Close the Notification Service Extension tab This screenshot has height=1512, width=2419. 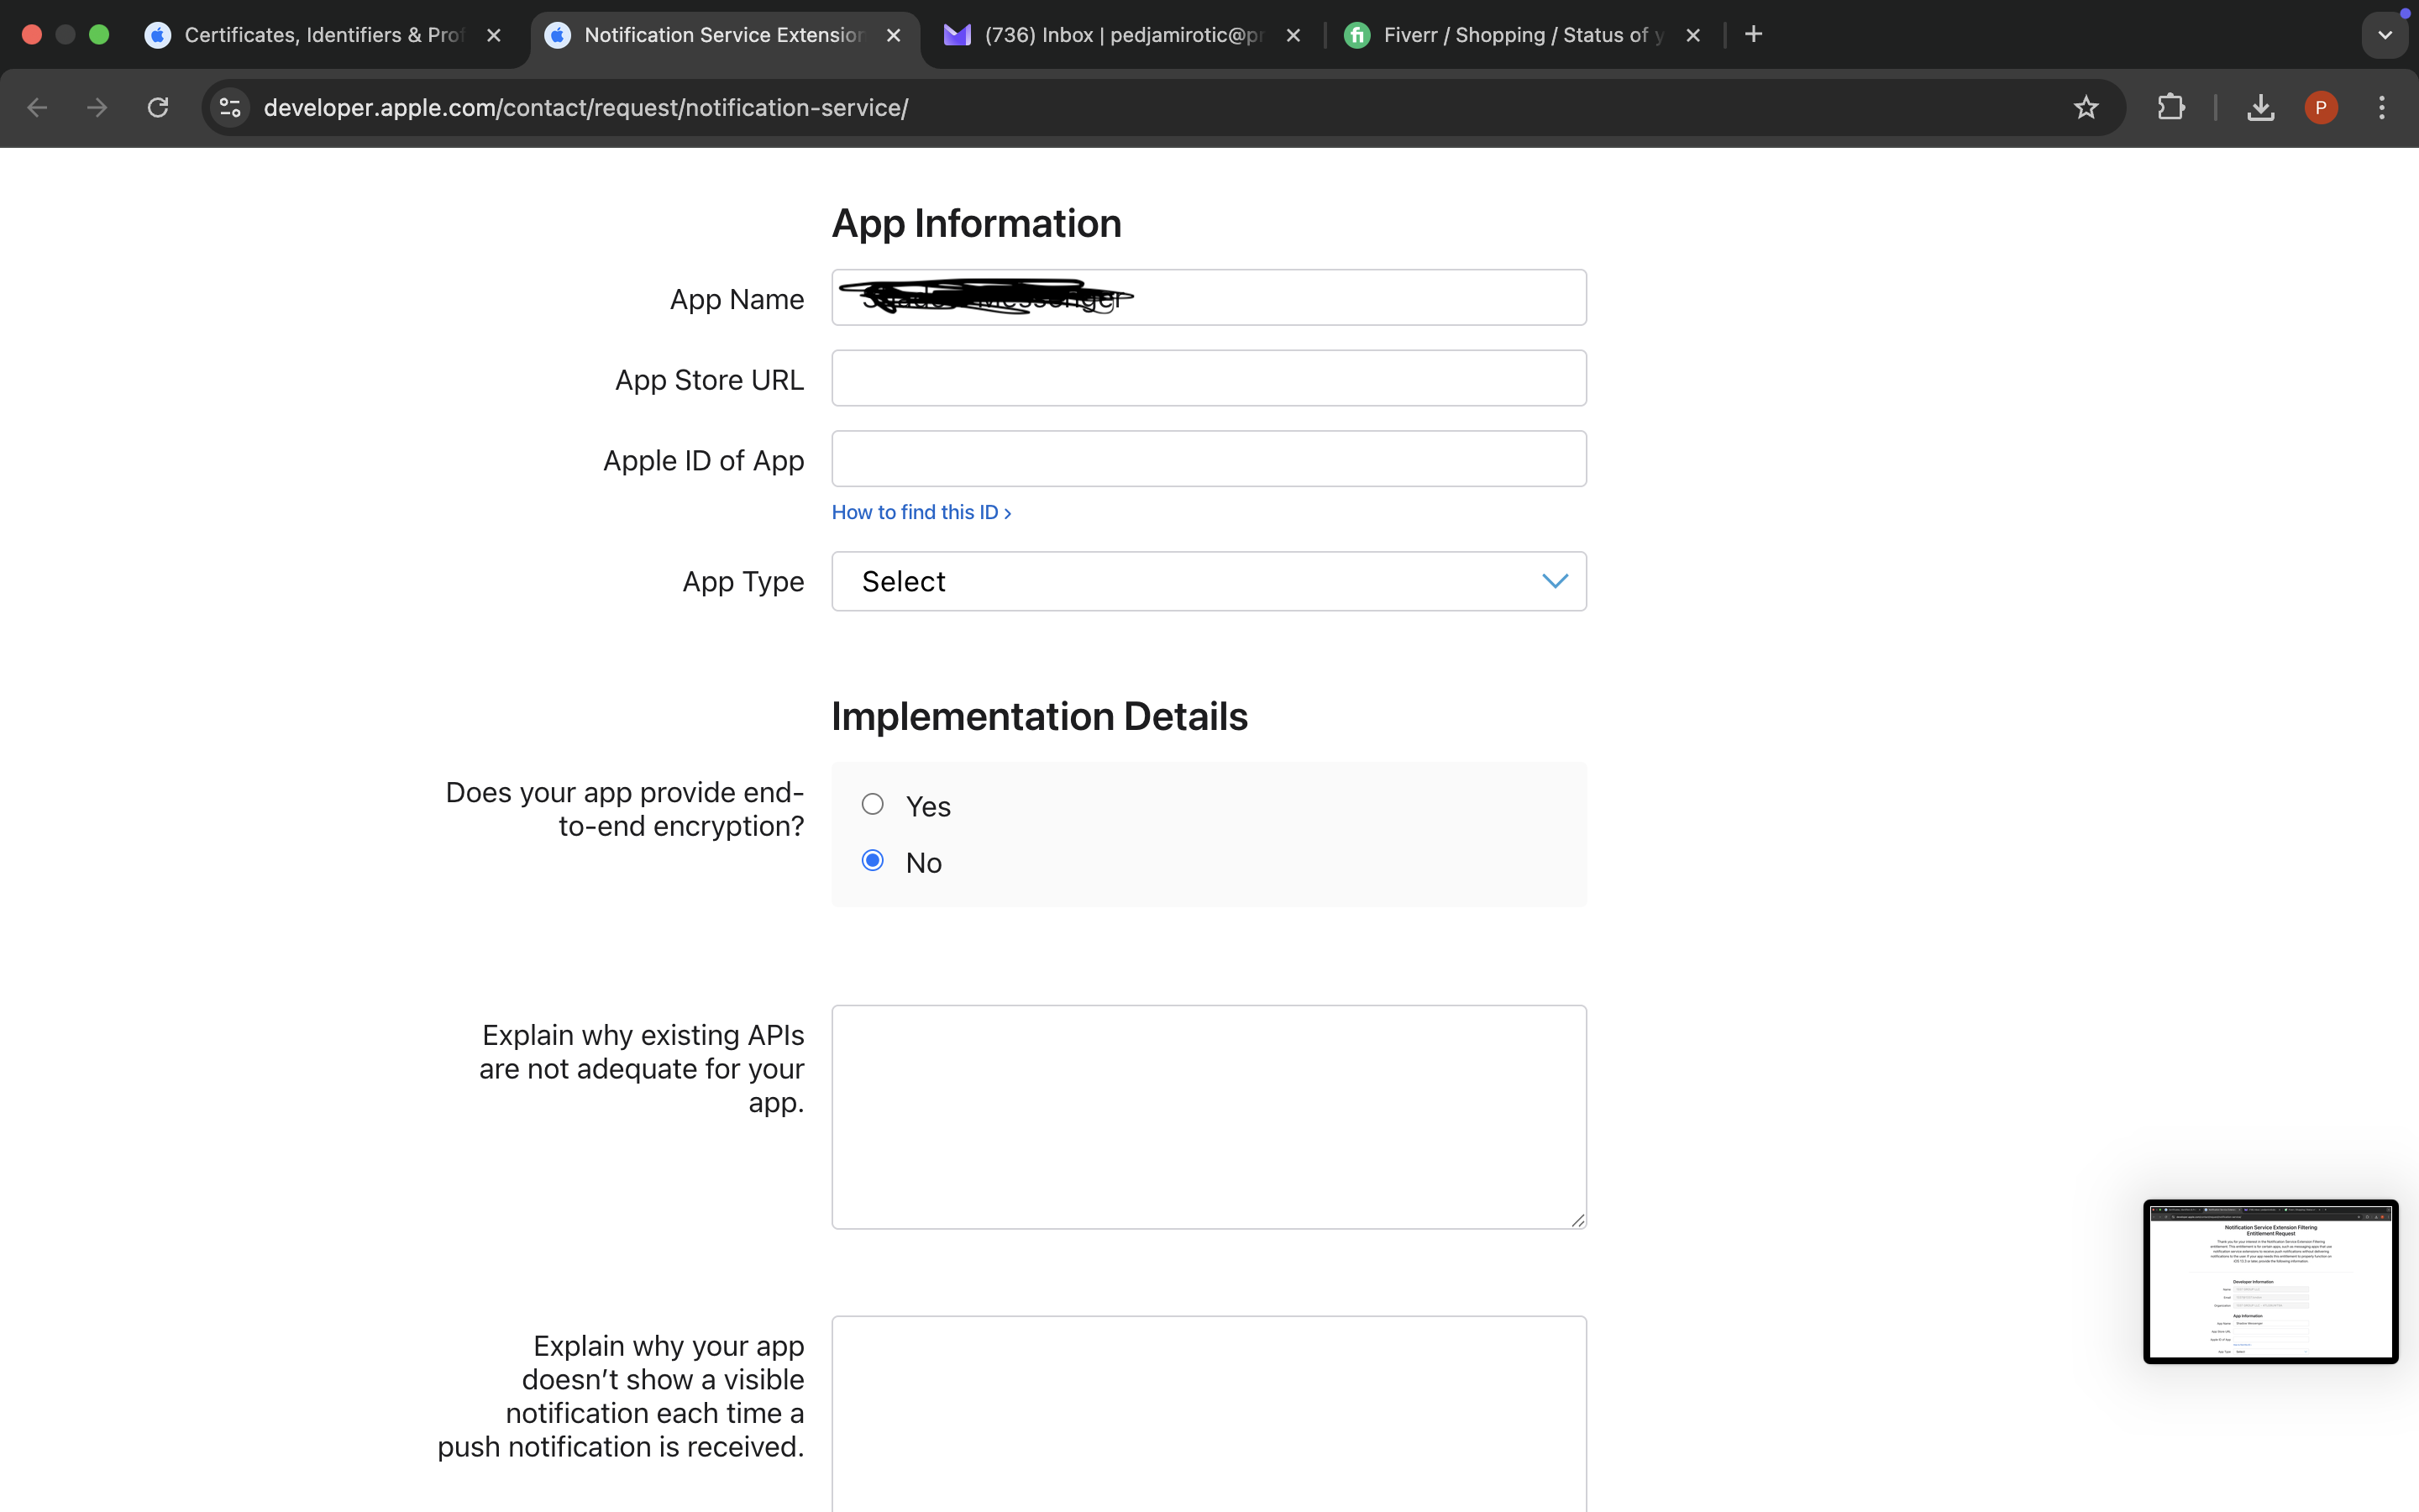click(894, 35)
